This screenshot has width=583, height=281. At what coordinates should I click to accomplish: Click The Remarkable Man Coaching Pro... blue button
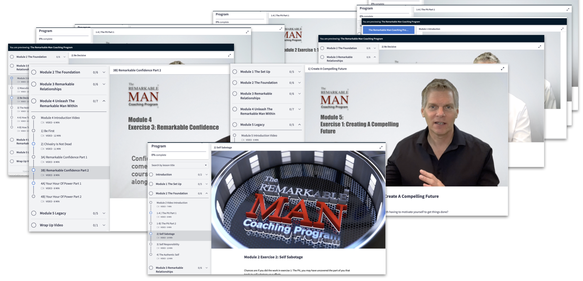point(389,30)
